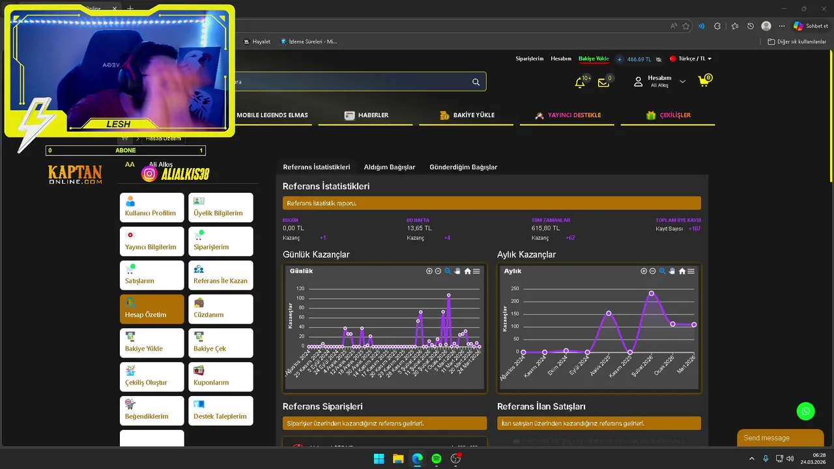The width and height of the screenshot is (834, 469).
Task: Open the ÇEKİLİŞLER menu item
Action: pyautogui.click(x=668, y=115)
